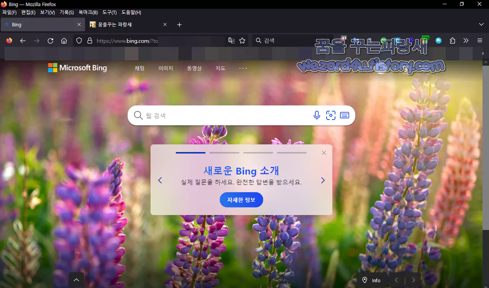This screenshot has height=288, width=489.
Task: Select the second slide progress indicator
Action: coord(224,153)
